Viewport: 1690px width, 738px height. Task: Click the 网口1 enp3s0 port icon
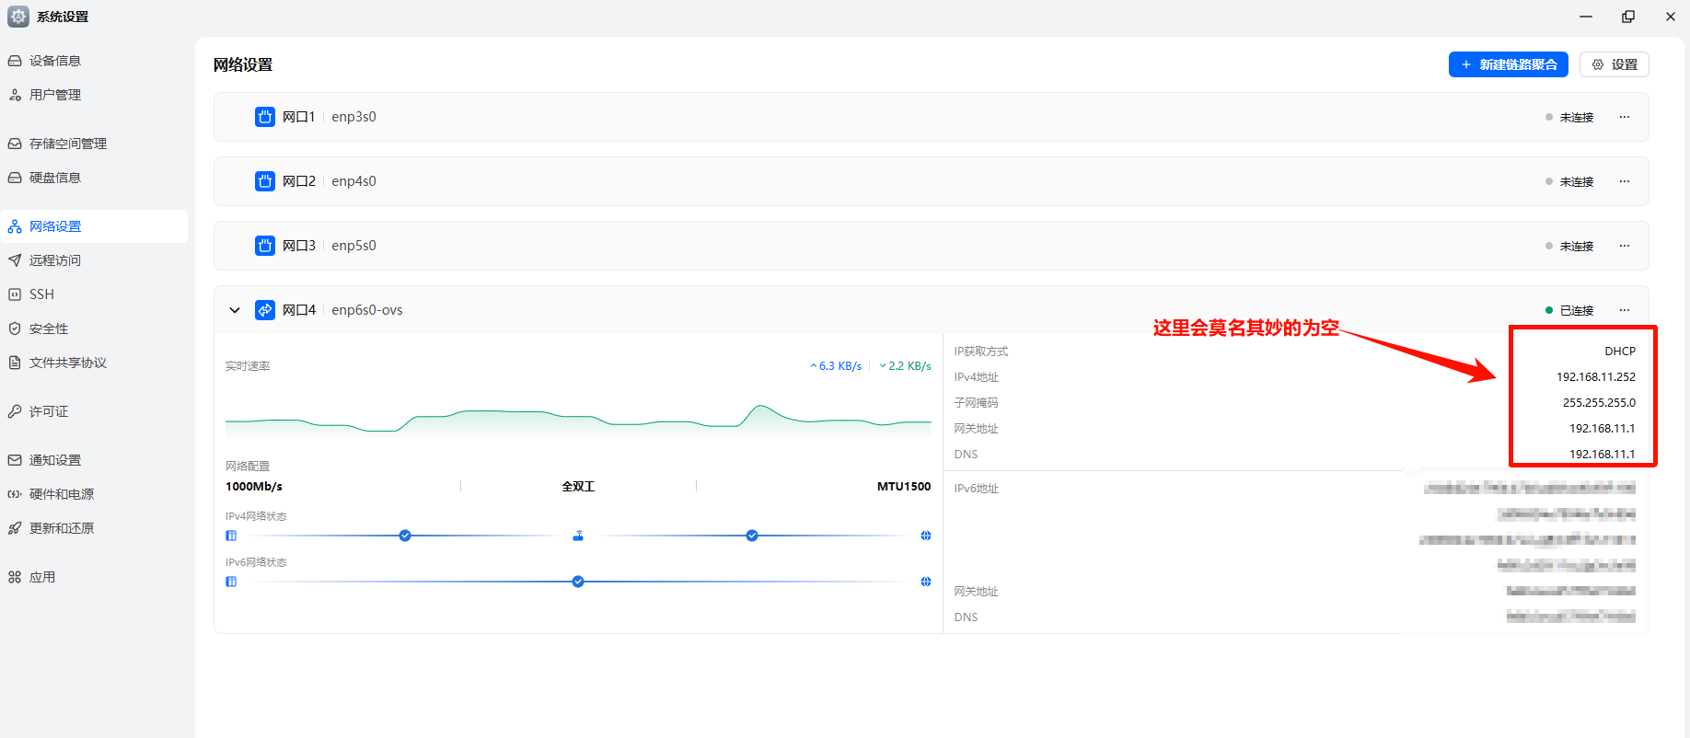click(265, 117)
